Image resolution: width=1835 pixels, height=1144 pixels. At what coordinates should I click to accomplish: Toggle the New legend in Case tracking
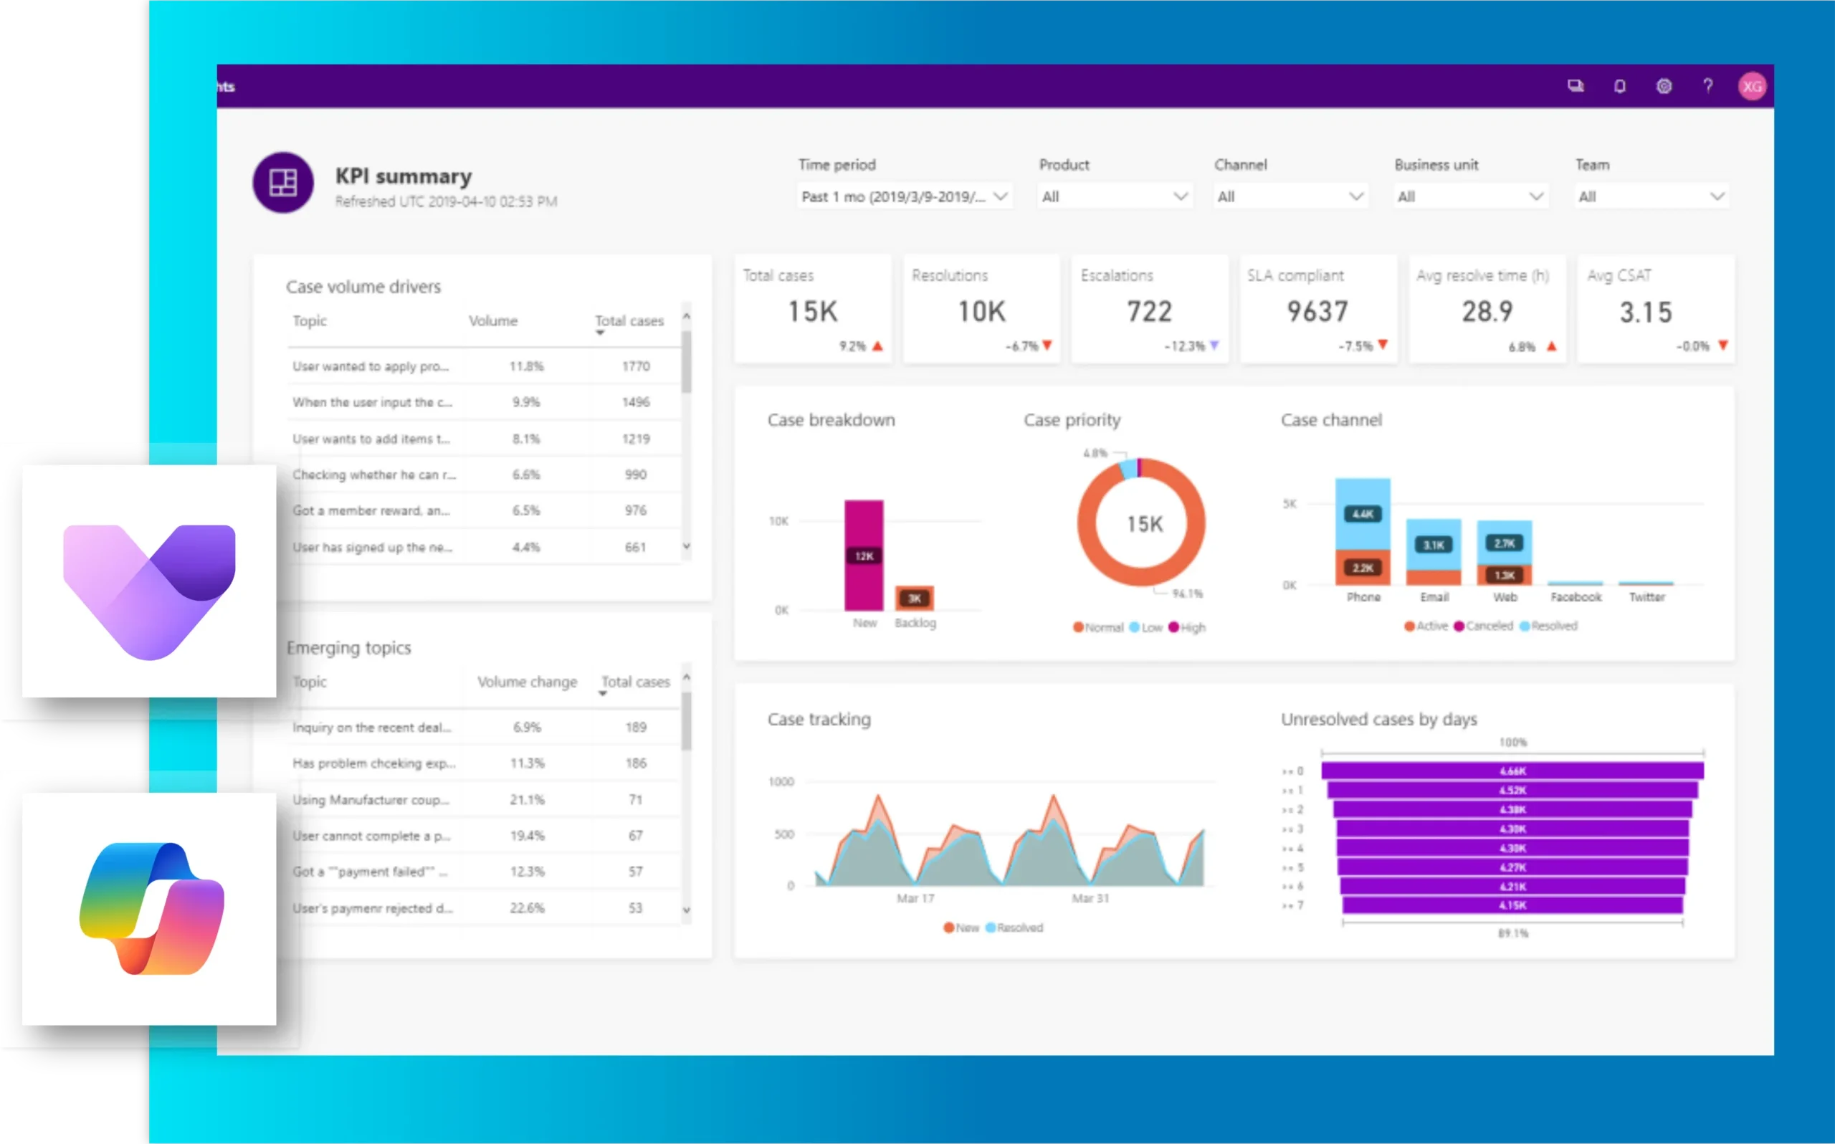pyautogui.click(x=961, y=928)
